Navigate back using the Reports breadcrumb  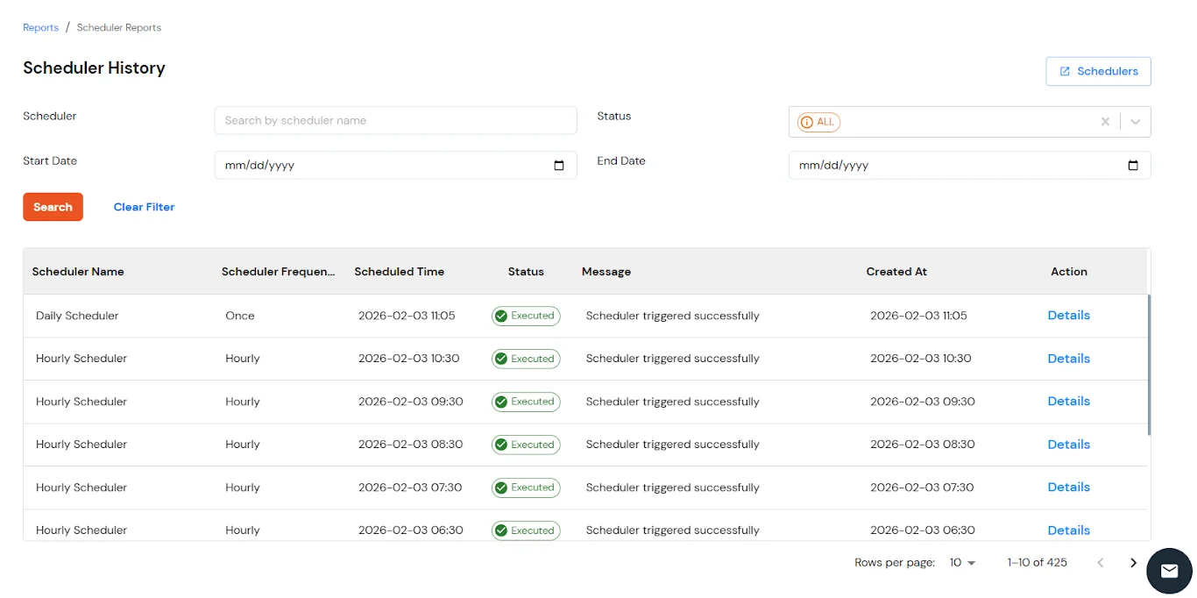point(40,27)
